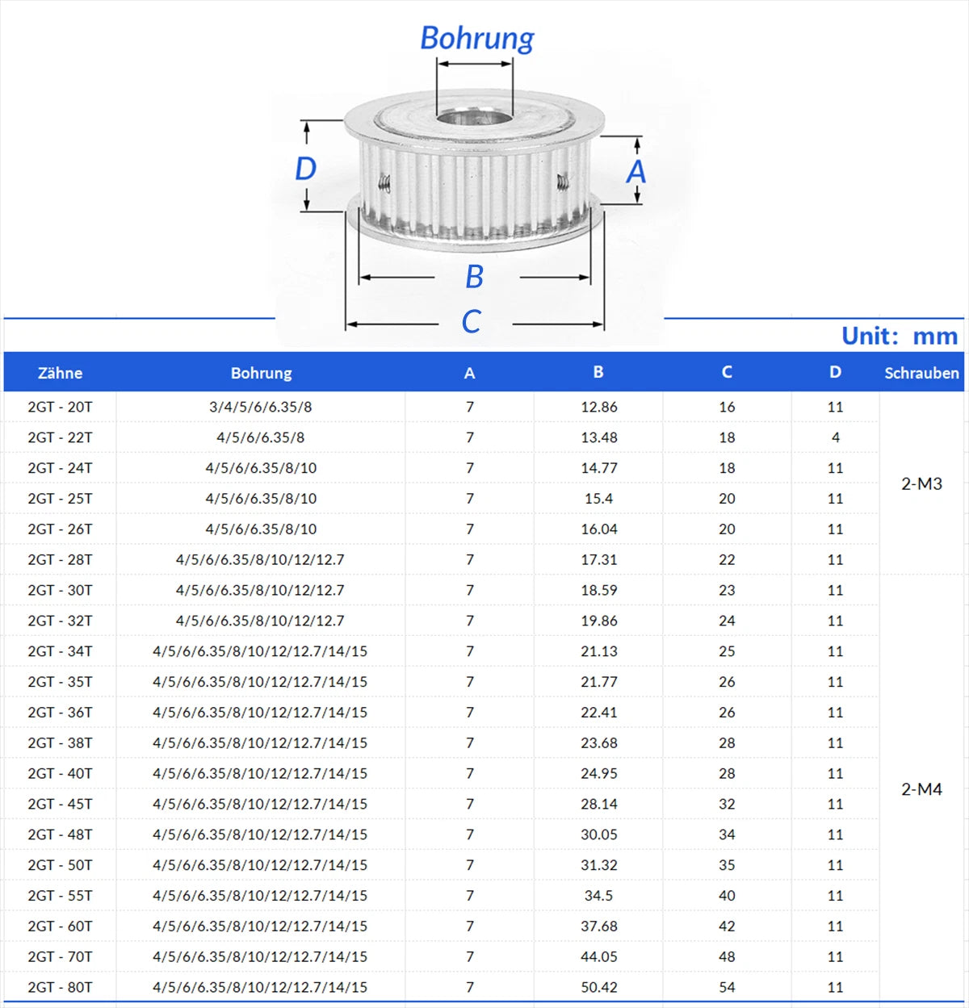This screenshot has height=1008, width=969.
Task: Click the dimension letter D on the diagram
Action: 305,169
